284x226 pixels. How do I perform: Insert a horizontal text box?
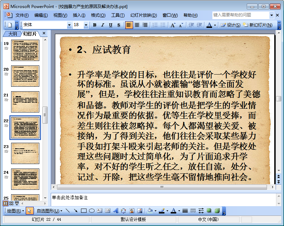pyautogui.click(x=100, y=211)
